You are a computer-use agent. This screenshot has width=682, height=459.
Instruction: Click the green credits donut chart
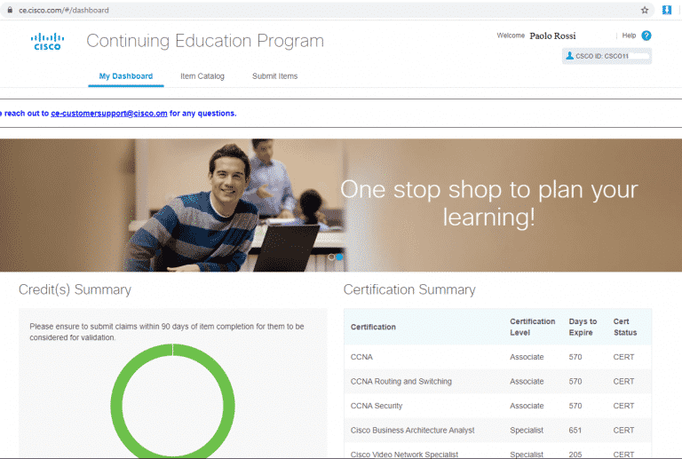point(172,400)
